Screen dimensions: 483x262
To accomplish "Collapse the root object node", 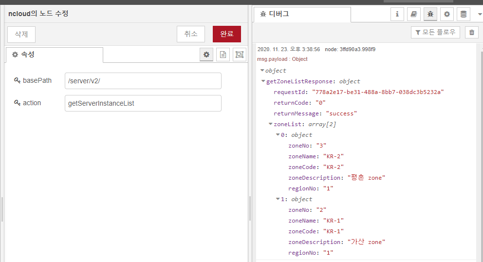I will (262, 70).
